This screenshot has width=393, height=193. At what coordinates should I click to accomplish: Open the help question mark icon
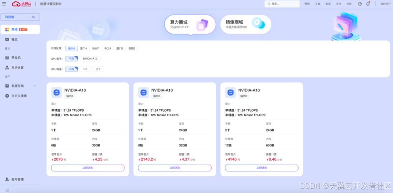tap(360, 4)
